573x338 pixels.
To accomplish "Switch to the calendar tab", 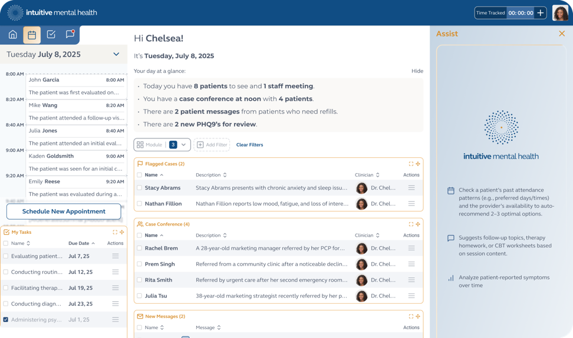I will pyautogui.click(x=32, y=35).
